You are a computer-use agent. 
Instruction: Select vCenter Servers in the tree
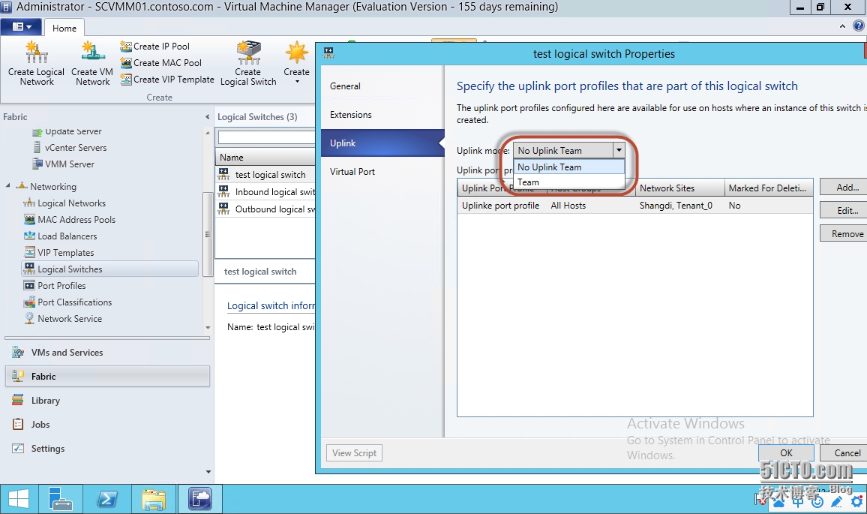point(76,148)
